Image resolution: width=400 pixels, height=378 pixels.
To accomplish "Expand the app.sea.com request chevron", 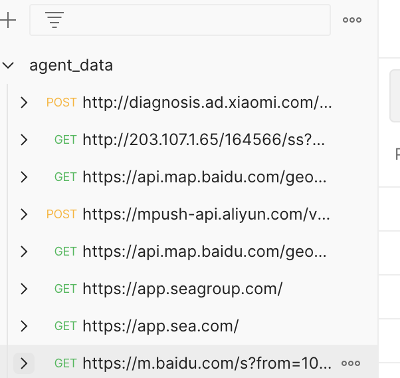I will 24,326.
